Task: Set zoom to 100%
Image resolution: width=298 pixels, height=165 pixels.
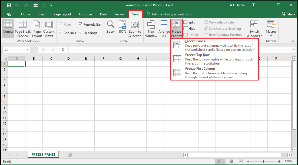Action: (x=122, y=27)
